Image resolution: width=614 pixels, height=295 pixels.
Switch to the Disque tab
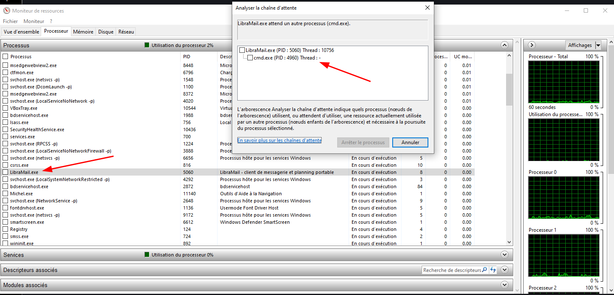point(106,32)
